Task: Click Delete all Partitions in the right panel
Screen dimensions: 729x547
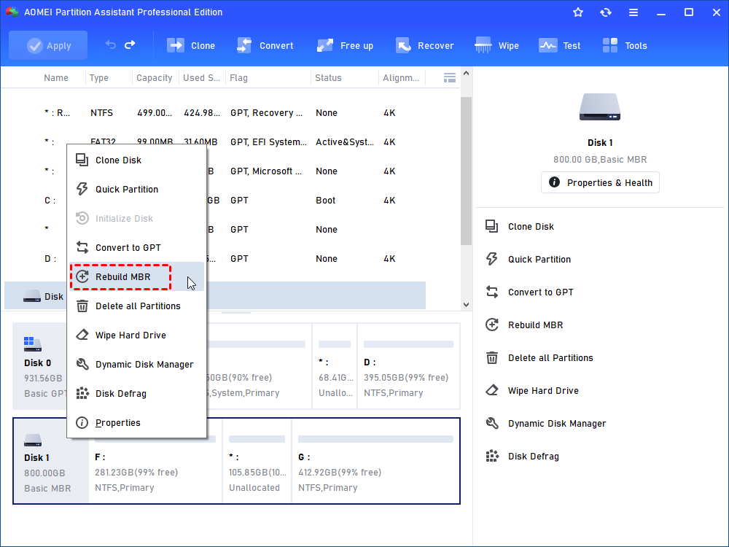Action: (539, 357)
